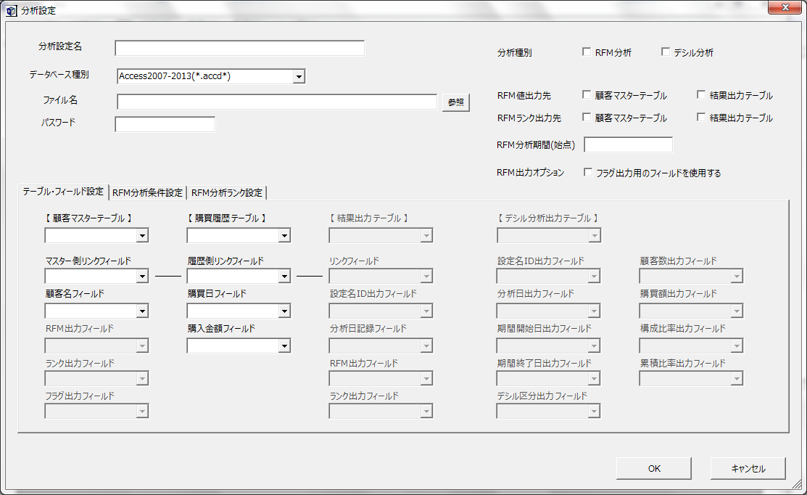Open the マスター側リンクフィールド dropdown
Viewport: 807px width, 495px height.
142,276
